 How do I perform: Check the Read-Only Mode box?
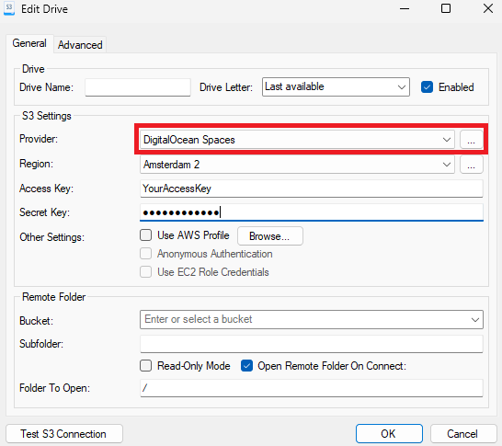tap(145, 366)
